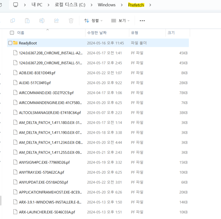Click date 2024-04-17 오후 1:06
This screenshot has height=219, width=221.
pyautogui.click(x=104, y=93)
